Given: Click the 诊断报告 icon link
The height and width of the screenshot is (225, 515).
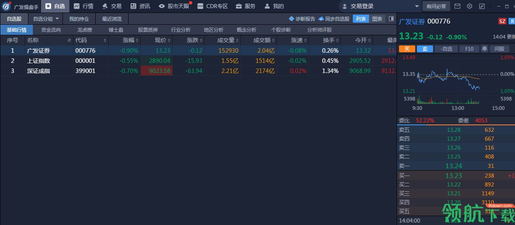Looking at the screenshot, I should tap(302, 19).
